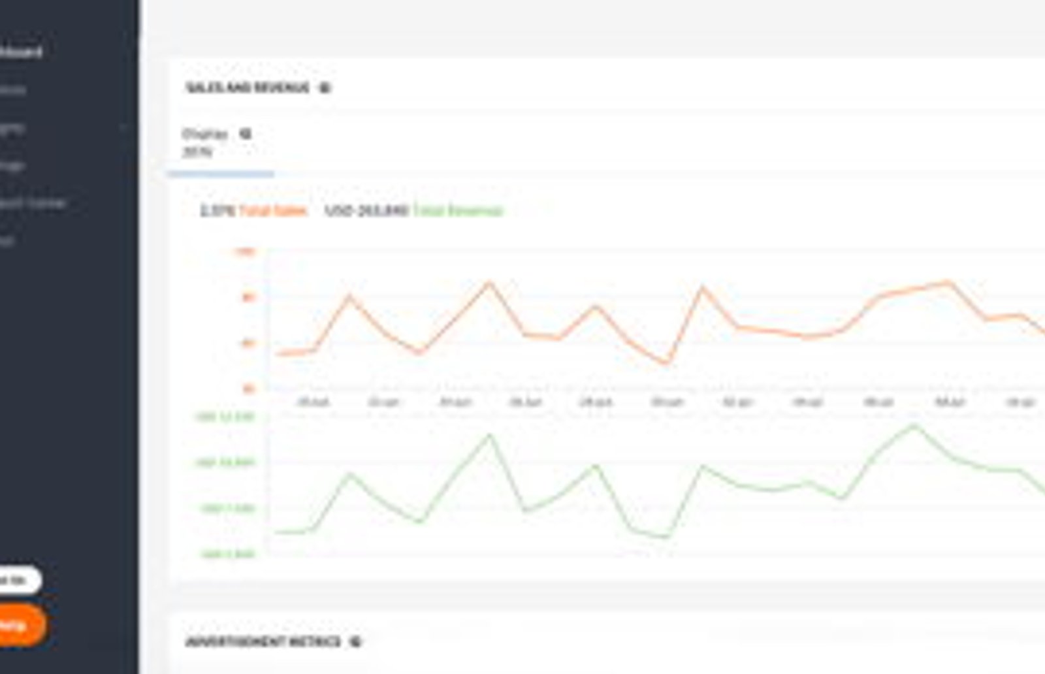This screenshot has height=674, width=1045.
Task: Click the Advertisement Metrics section heading
Action: [x=263, y=642]
